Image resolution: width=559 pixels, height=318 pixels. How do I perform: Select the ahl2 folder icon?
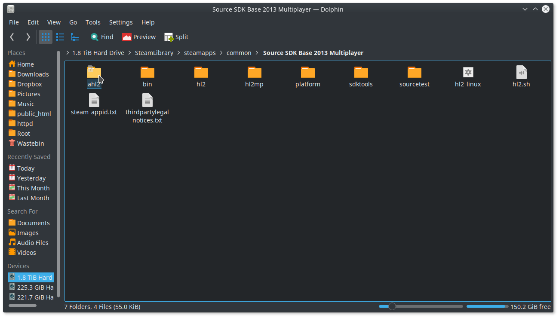(x=94, y=72)
